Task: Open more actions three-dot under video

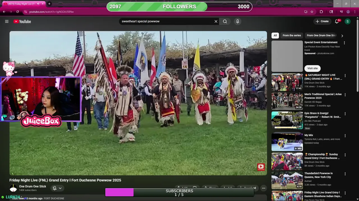Action: click(264, 188)
